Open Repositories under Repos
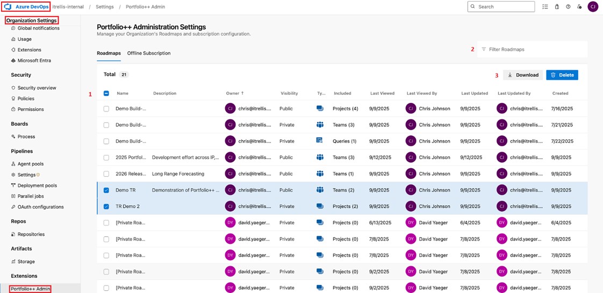Screen dimensions: 603x293 31,234
